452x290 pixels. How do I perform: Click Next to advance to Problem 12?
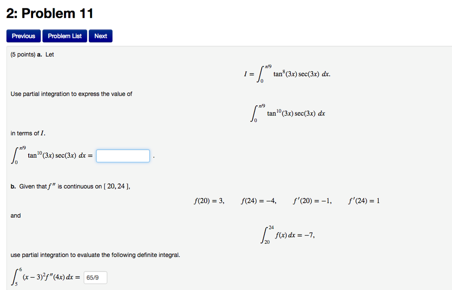100,36
